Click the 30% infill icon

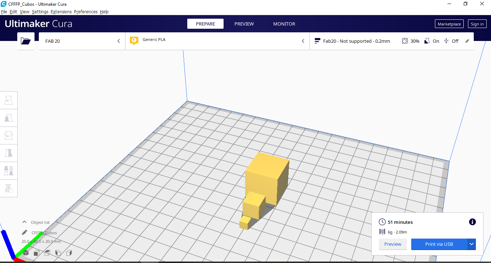pyautogui.click(x=405, y=41)
